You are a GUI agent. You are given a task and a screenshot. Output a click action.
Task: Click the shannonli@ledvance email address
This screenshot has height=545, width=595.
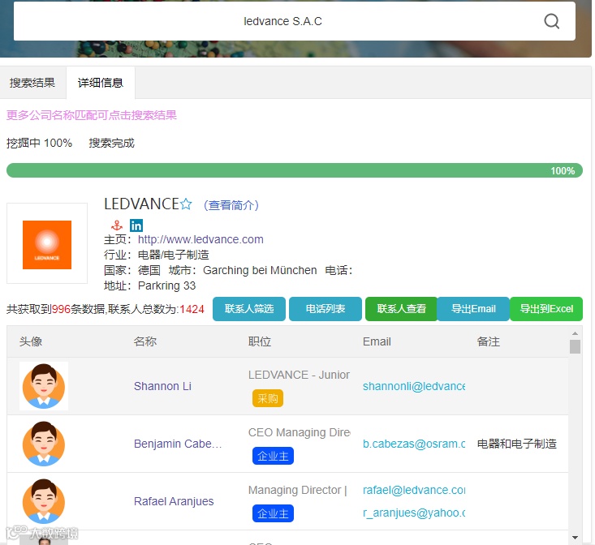point(414,386)
